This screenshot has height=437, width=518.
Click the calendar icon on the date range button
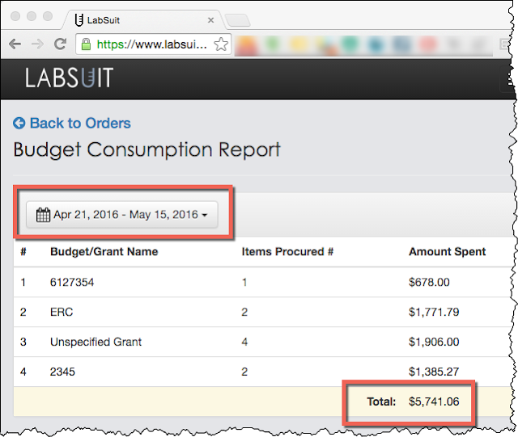pos(44,215)
